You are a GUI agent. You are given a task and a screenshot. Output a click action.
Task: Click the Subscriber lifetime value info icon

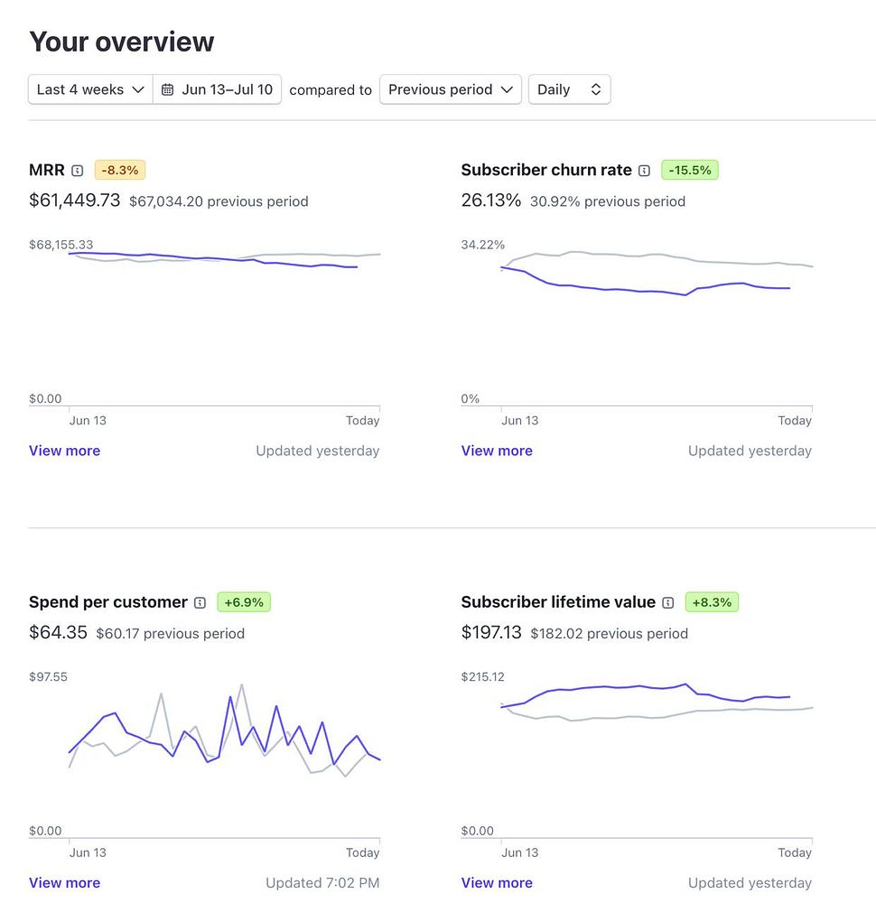(668, 602)
